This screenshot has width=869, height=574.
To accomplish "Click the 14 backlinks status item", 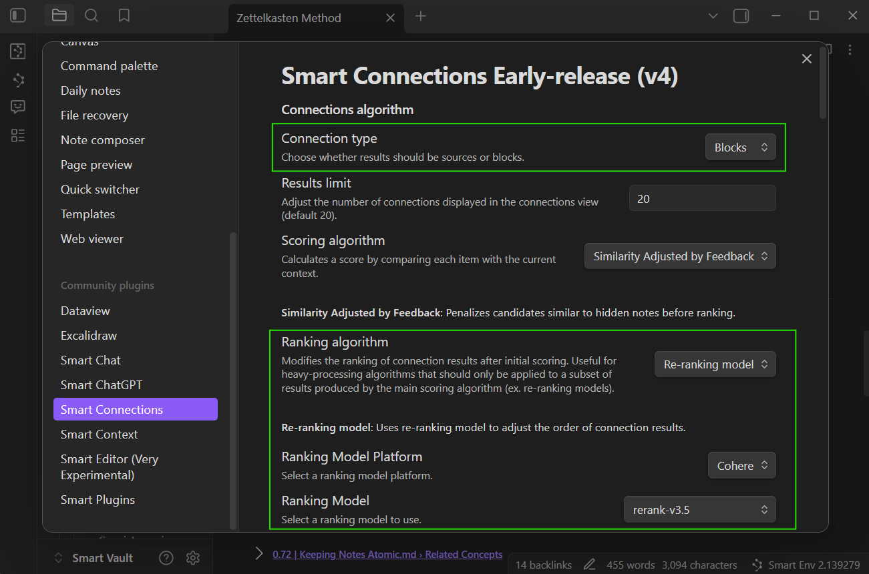I will 543,565.
